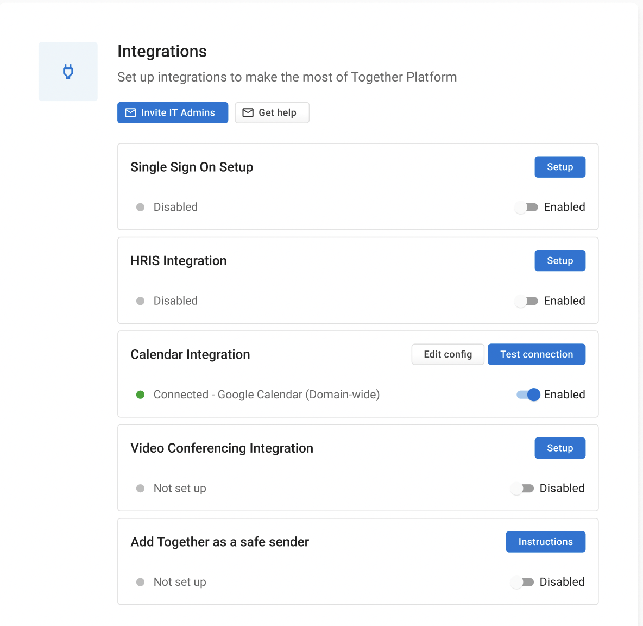Click the Set up integrations description text

287,77
